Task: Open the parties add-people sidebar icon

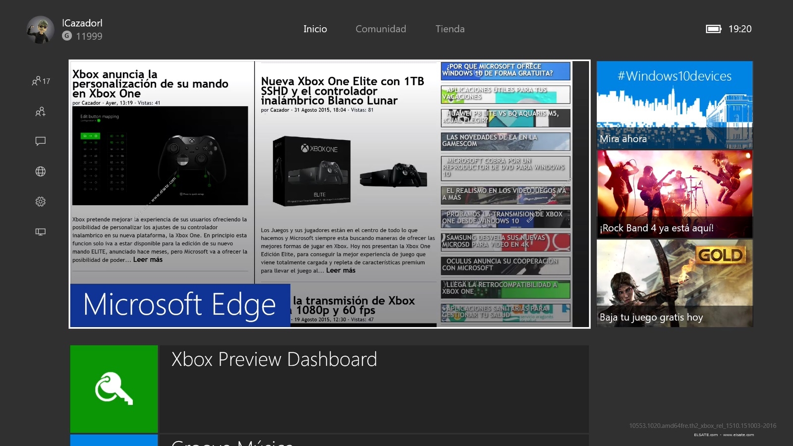Action: [41, 111]
